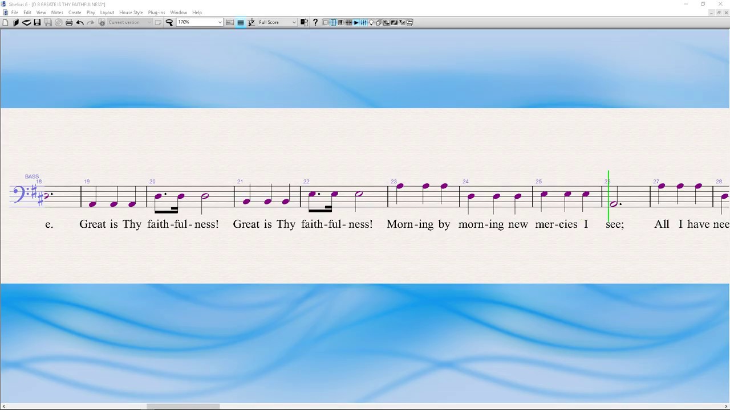Toggle the Navigator window button
The height and width of the screenshot is (410, 730).
point(325,22)
